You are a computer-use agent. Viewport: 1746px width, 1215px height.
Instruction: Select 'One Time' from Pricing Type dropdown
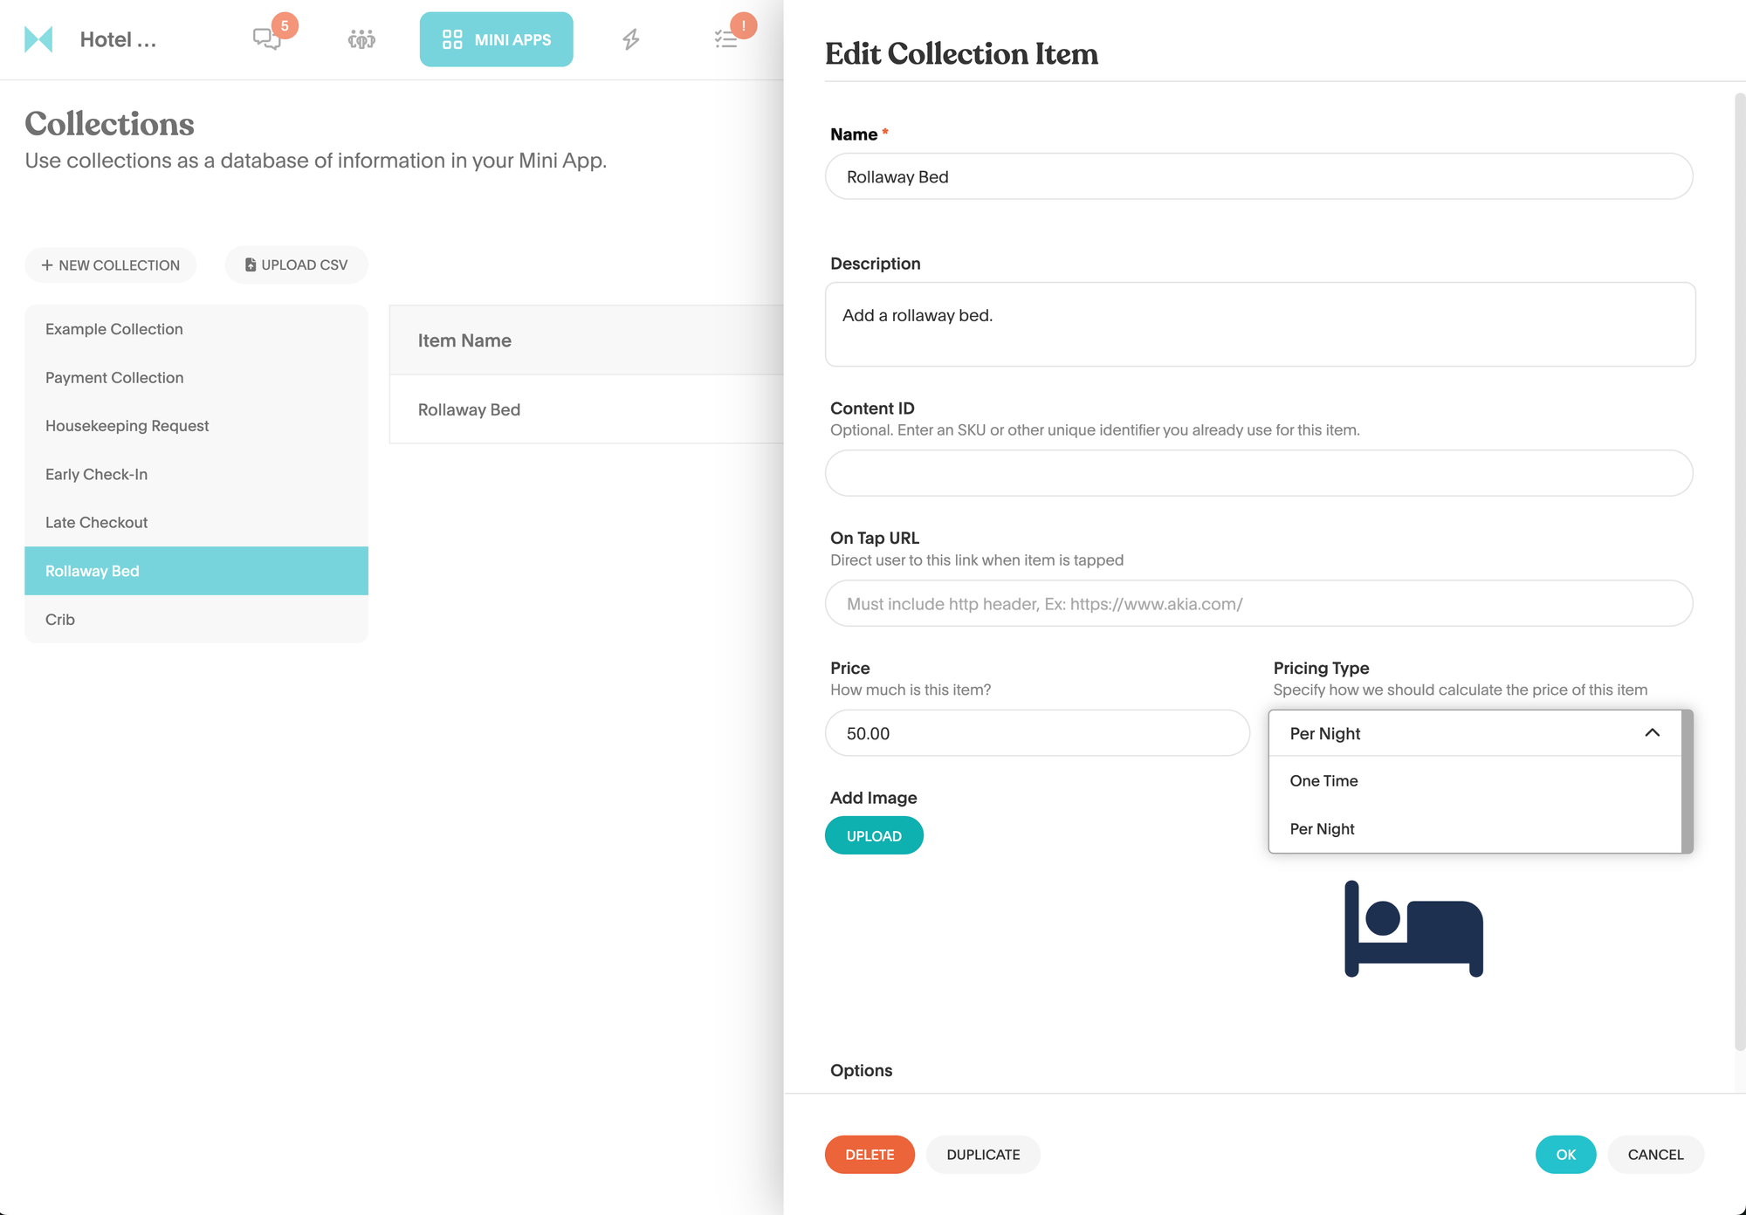point(1324,780)
